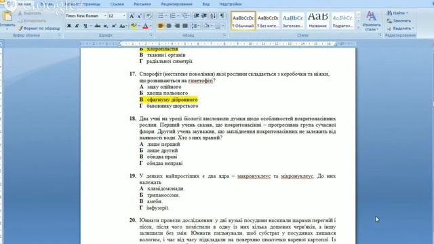Click the Replace (Заменить) command
The width and height of the screenshot is (434, 244).
[399, 21]
